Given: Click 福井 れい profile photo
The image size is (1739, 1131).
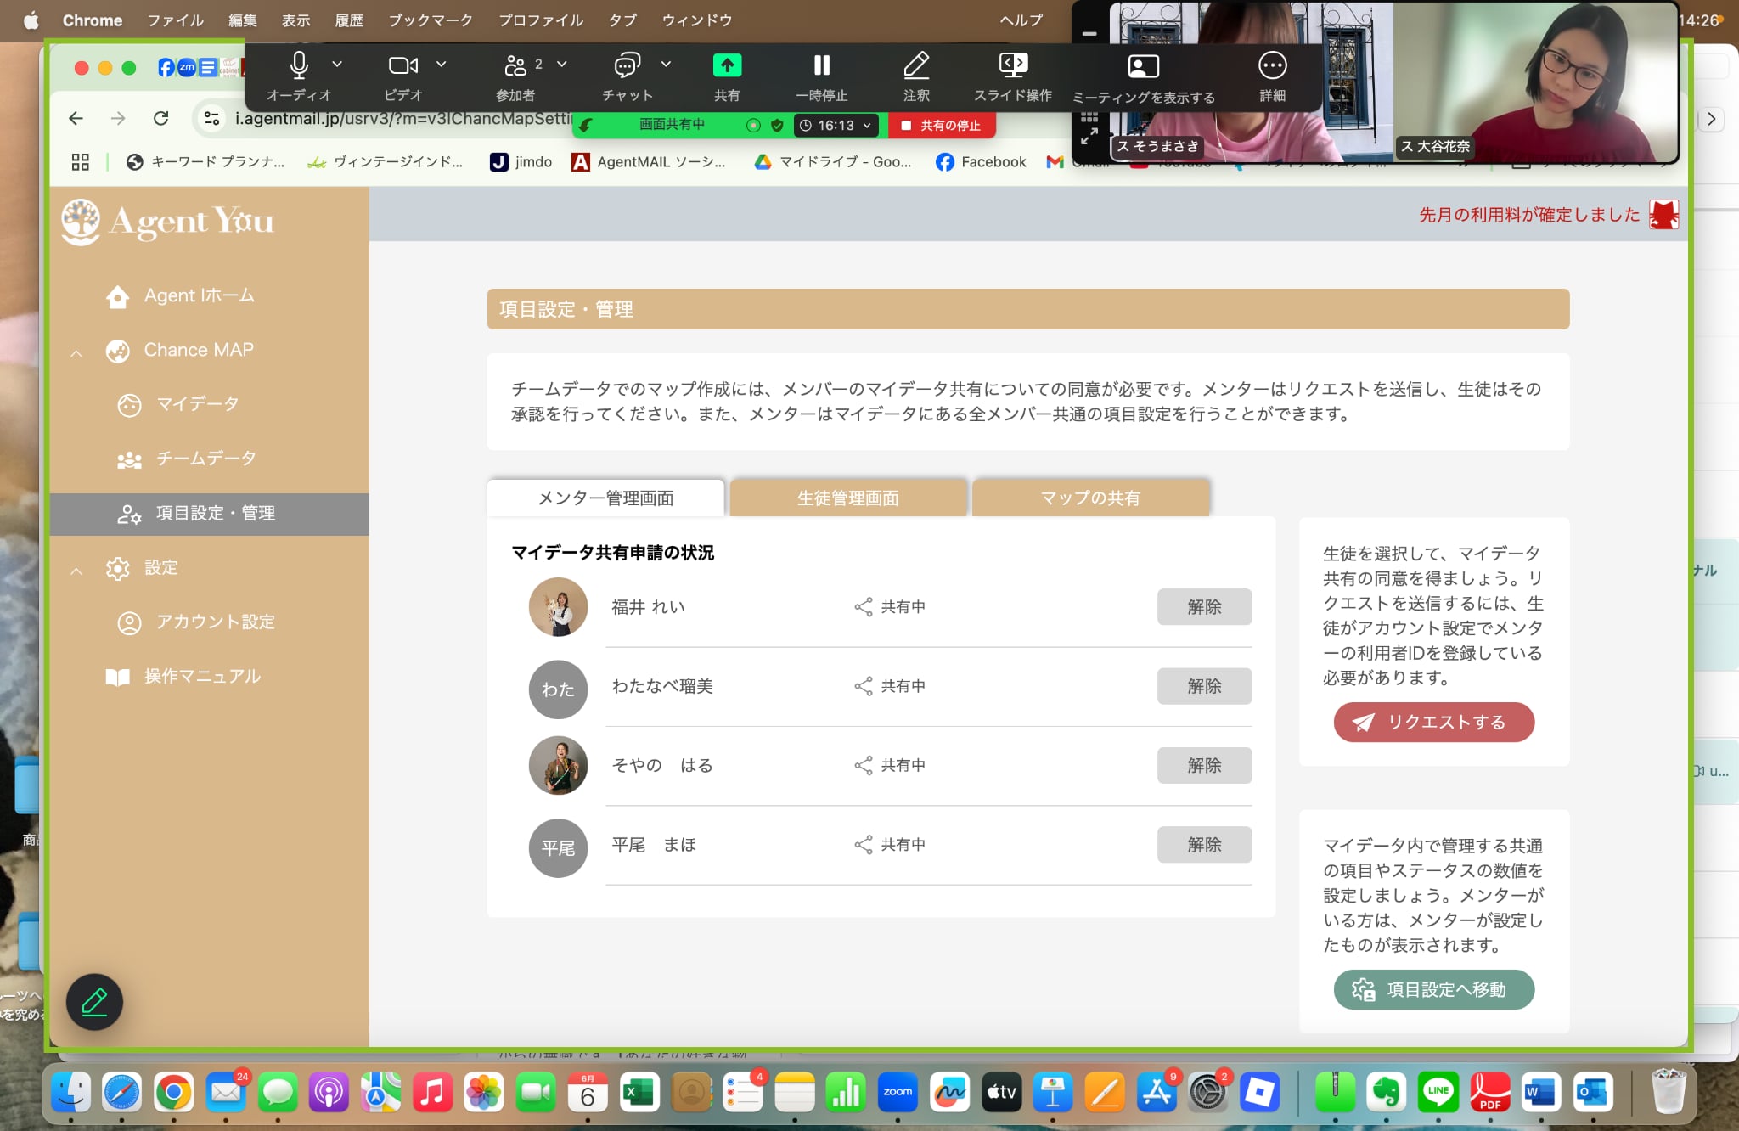Looking at the screenshot, I should coord(558,607).
